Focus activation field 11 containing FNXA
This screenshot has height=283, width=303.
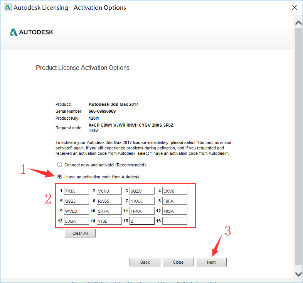pos(141,211)
